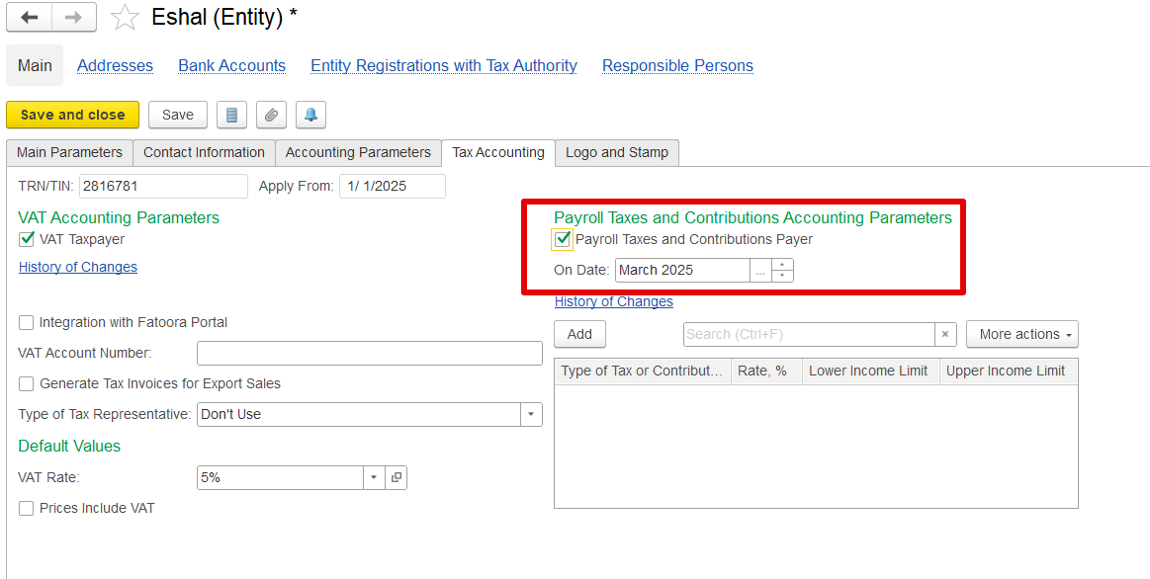This screenshot has width=1150, height=579.
Task: Toggle Payroll Taxes and Contributions Payer checkbox
Action: 563,239
